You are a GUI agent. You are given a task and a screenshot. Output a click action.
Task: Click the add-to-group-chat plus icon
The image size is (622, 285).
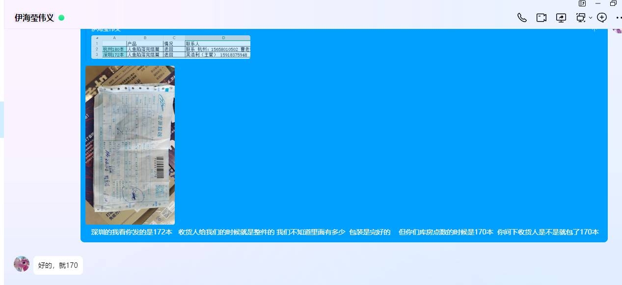602,18
